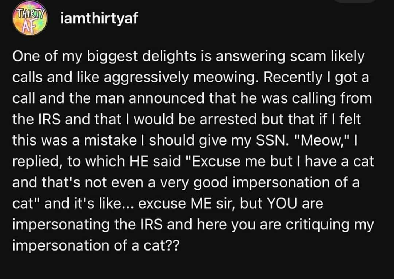Click the final "cat??" text
The height and width of the screenshot is (279, 394).
pos(162,245)
